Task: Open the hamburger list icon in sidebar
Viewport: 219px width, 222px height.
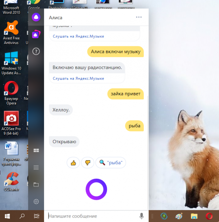Action: (x=36, y=168)
